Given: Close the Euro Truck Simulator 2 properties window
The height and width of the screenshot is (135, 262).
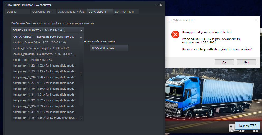Looking at the screenshot, I should (x=161, y=5).
